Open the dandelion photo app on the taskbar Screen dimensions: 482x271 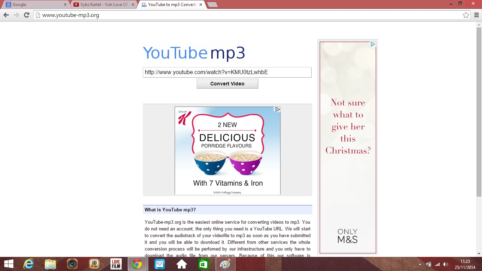[x=94, y=264]
